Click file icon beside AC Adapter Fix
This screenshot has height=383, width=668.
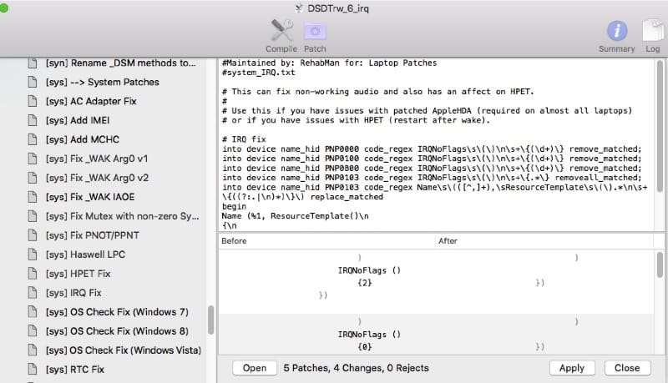[x=33, y=101]
